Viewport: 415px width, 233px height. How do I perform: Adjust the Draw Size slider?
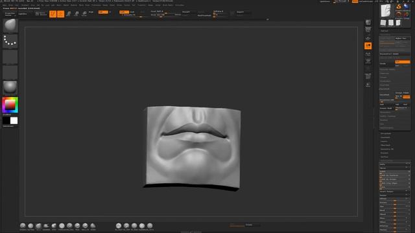163,15
